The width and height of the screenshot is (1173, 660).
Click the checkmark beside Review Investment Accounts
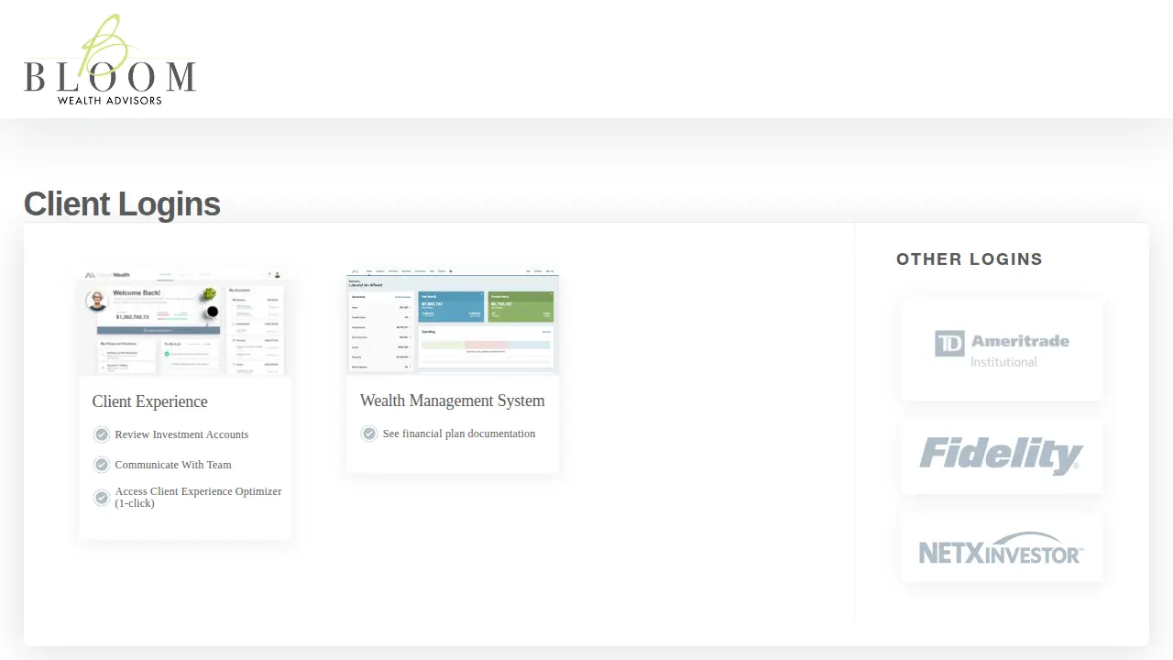coord(102,434)
